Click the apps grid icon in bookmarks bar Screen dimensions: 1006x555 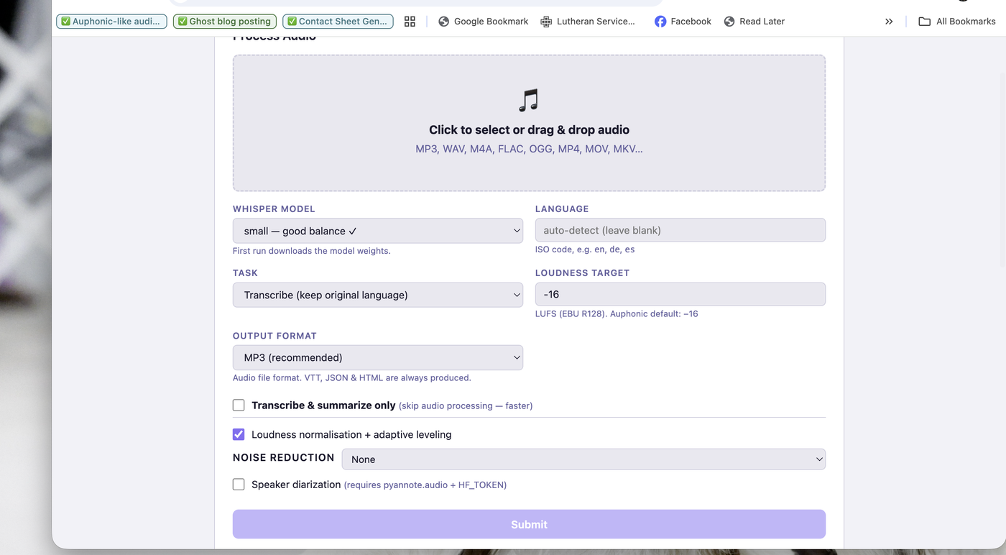[410, 22]
